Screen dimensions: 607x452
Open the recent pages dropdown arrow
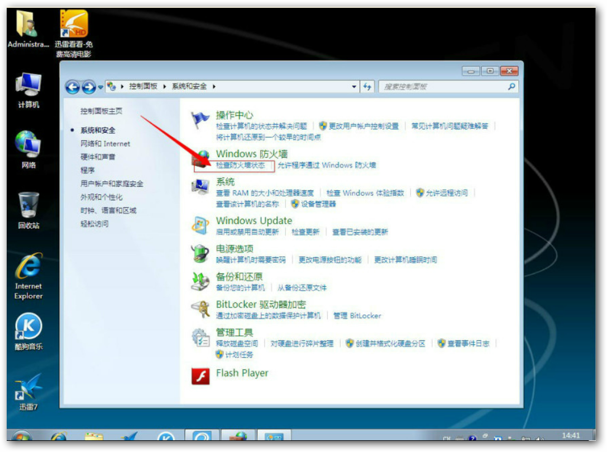pyautogui.click(x=101, y=87)
